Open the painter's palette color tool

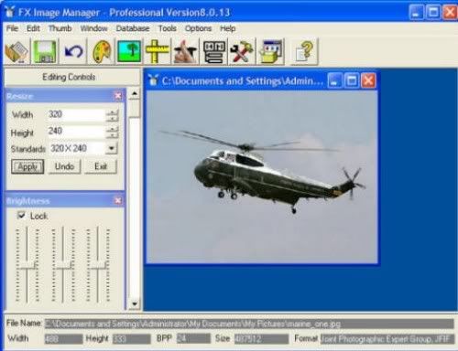pos(102,51)
